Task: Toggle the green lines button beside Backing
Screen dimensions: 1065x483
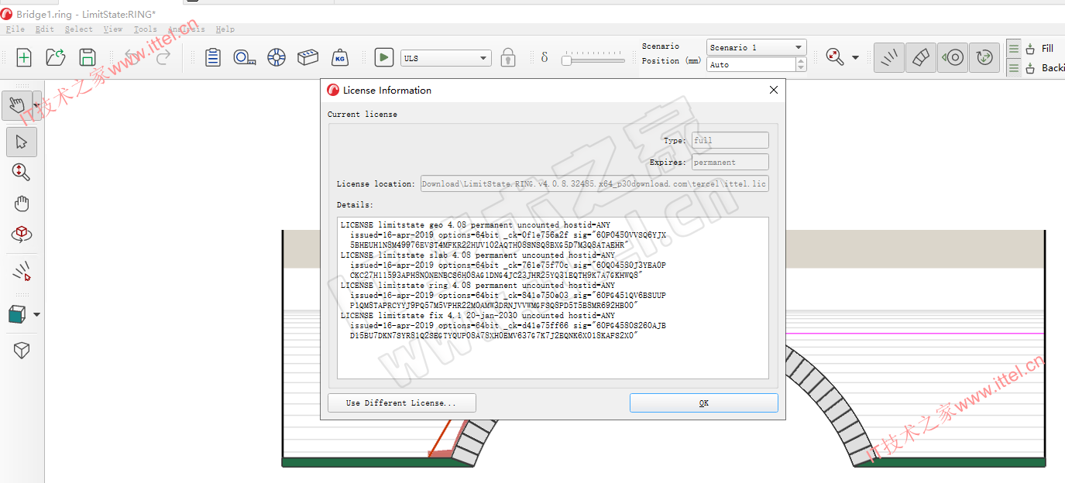Action: point(1013,68)
